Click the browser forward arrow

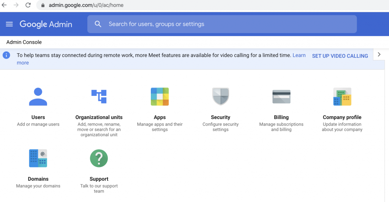tap(16, 5)
